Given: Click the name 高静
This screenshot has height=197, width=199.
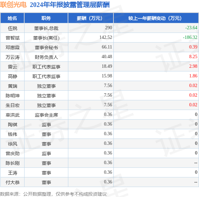Looking at the screenshot, I should pos(13,76).
